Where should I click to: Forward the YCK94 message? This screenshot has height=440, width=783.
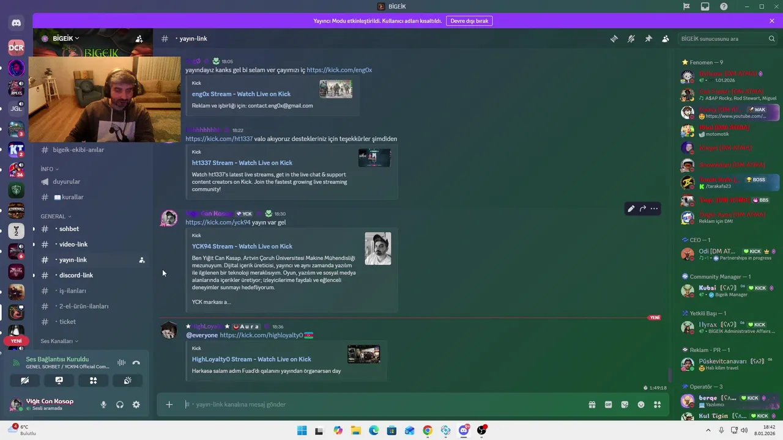642,208
